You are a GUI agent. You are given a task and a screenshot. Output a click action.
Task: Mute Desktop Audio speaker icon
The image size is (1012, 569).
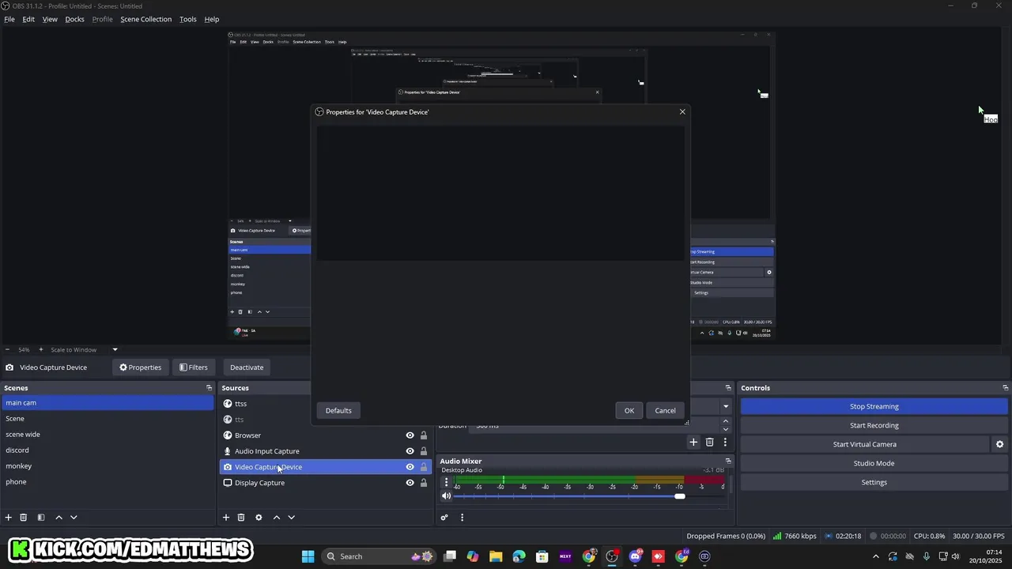(x=446, y=496)
